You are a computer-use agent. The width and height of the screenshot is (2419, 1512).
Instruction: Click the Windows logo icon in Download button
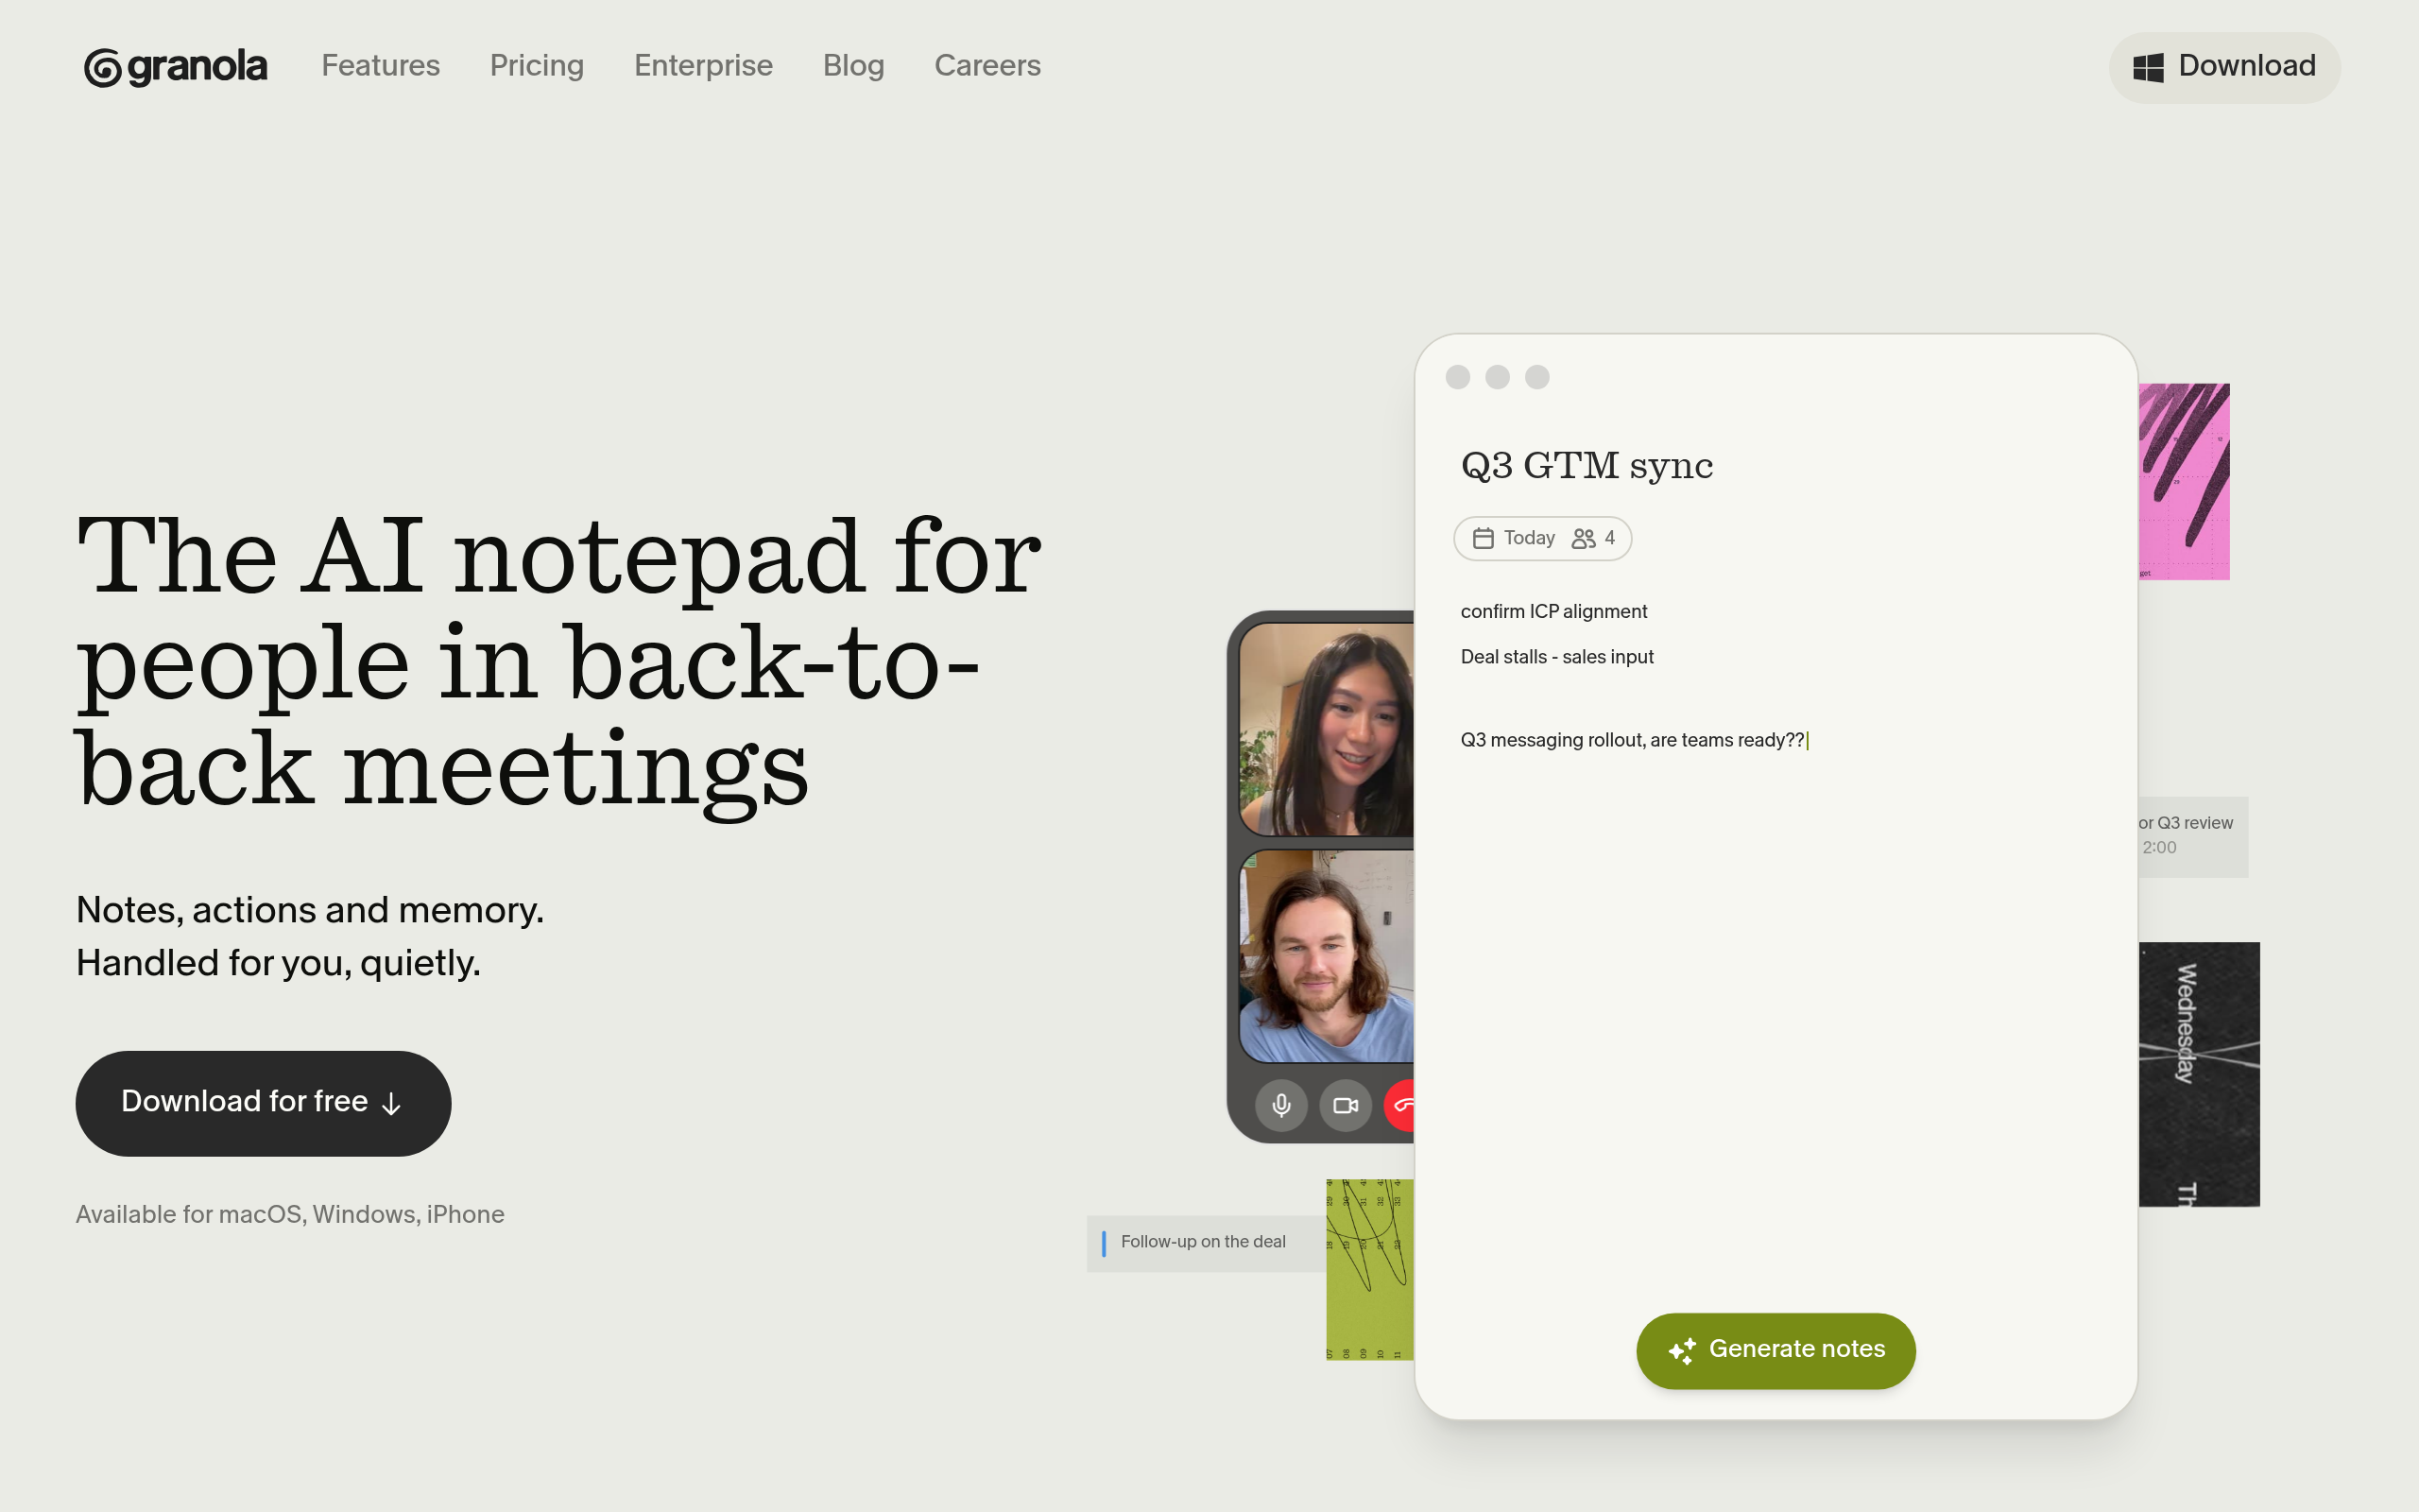click(x=2148, y=67)
